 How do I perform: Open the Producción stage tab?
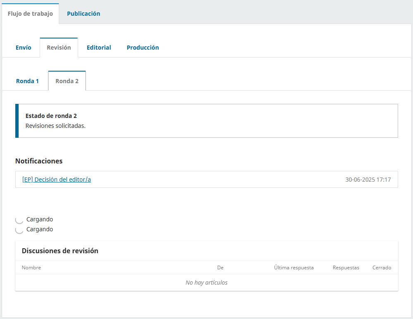143,48
